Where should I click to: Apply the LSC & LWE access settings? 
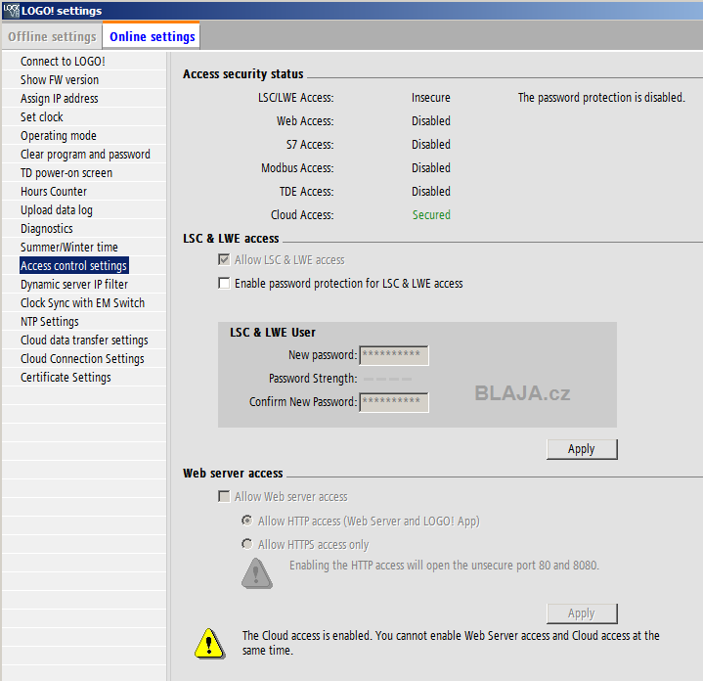click(582, 449)
